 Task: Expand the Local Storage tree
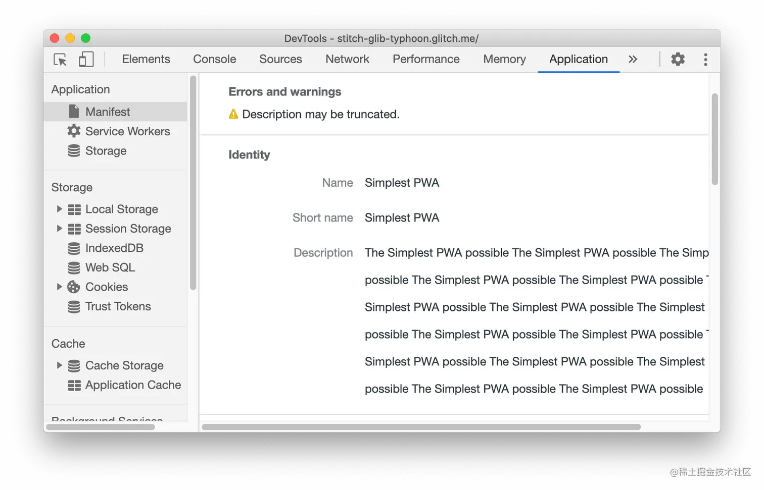point(59,209)
